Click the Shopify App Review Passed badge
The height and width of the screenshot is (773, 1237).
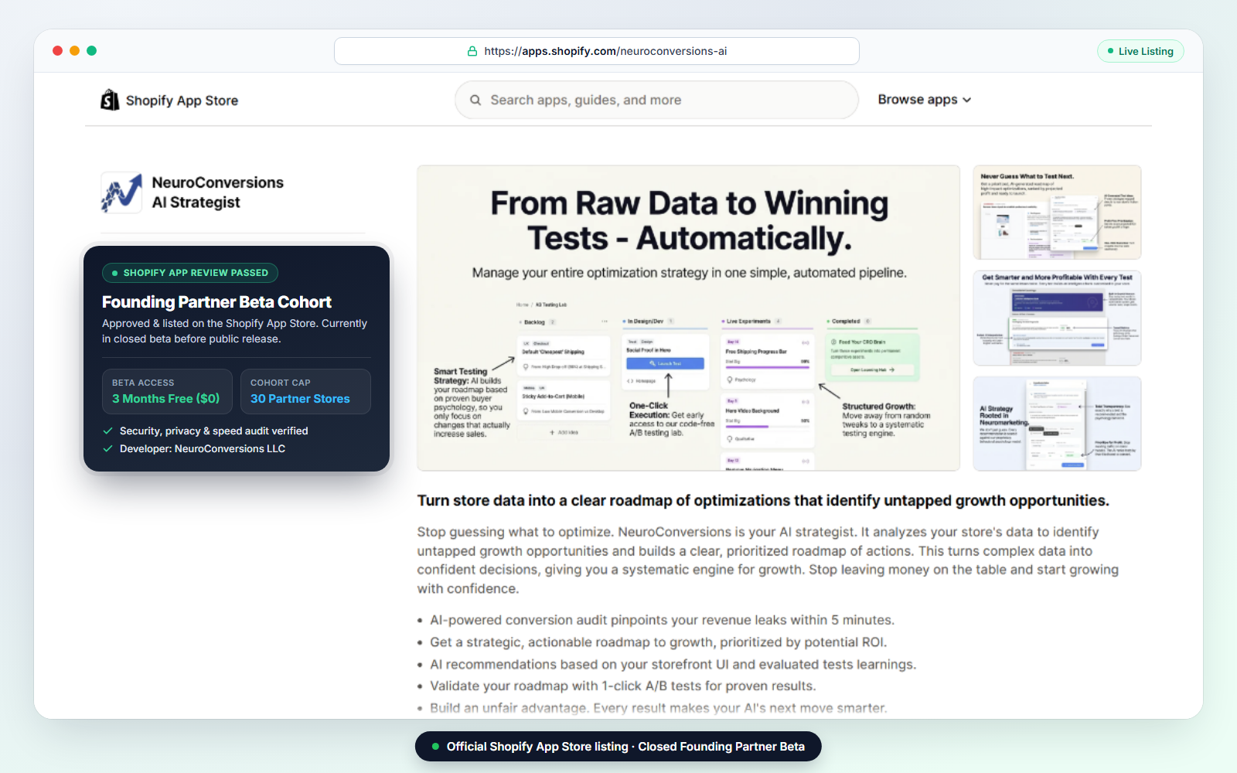pyautogui.click(x=190, y=273)
